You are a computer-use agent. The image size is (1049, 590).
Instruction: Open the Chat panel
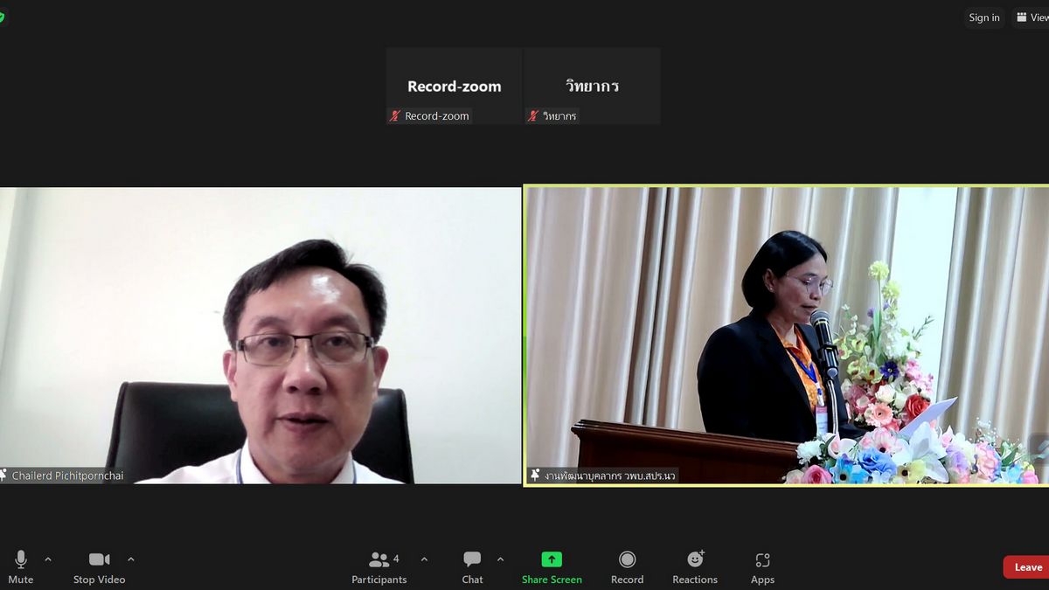tap(472, 566)
